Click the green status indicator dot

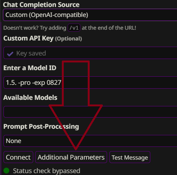tap(6, 171)
